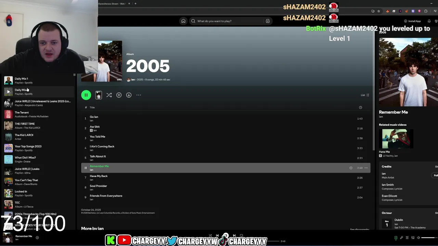438x246 pixels.
Task: Open Dublin tour date on Nov 1
Action: (x=409, y=224)
